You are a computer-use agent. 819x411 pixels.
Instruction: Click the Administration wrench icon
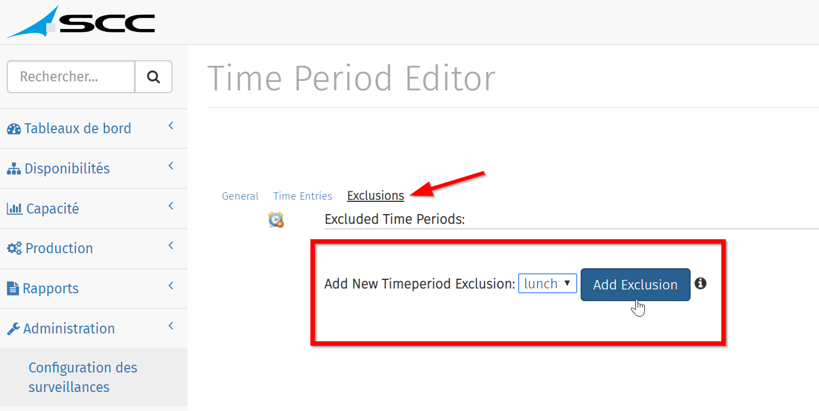click(13, 329)
